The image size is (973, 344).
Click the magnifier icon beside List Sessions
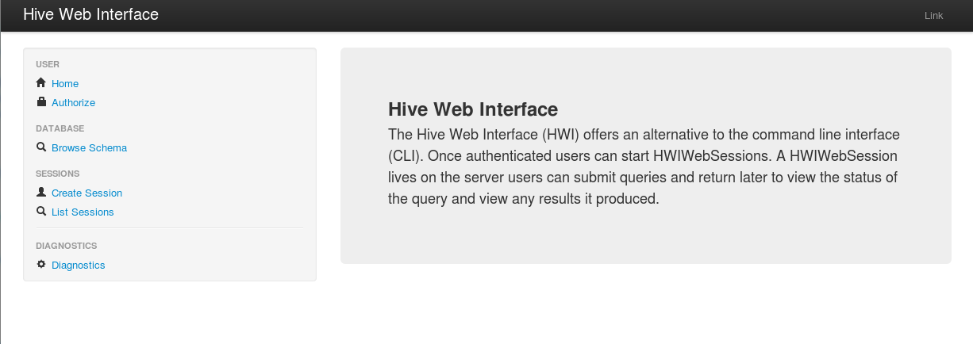41,211
